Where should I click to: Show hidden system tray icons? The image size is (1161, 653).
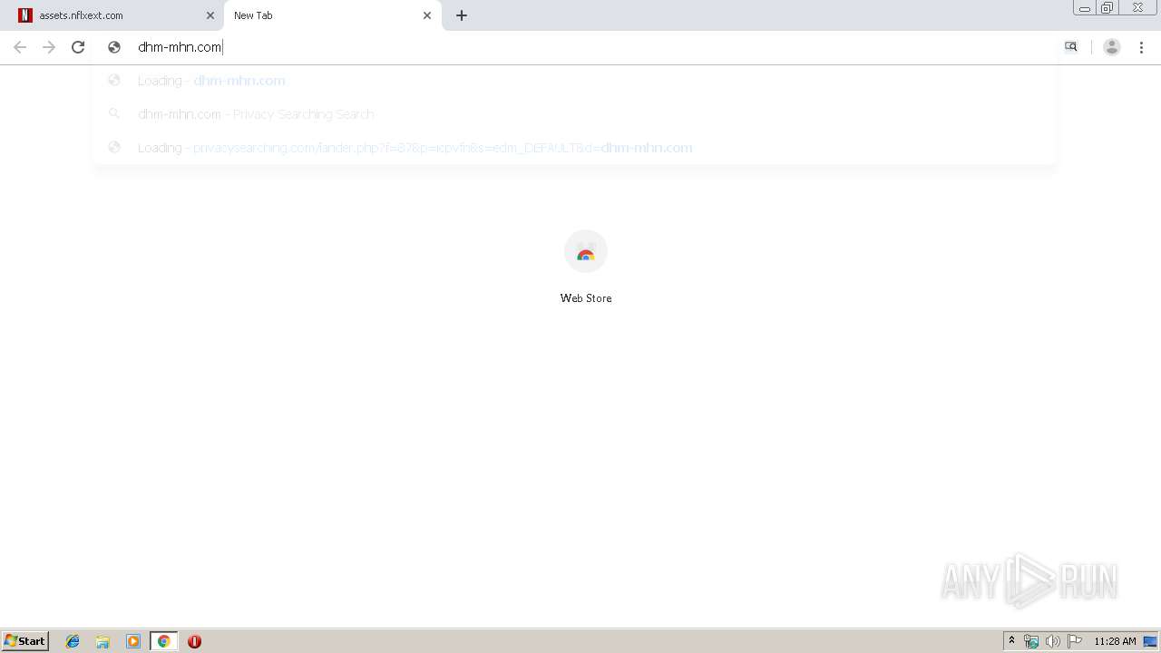1011,641
